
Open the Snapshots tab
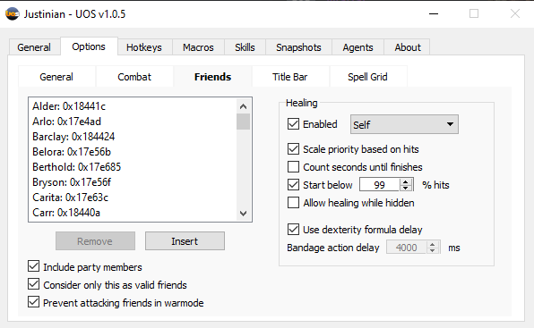(x=298, y=47)
